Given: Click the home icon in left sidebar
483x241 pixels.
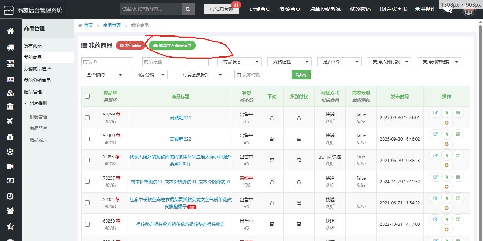Looking at the screenshot, I should [x=10, y=31].
